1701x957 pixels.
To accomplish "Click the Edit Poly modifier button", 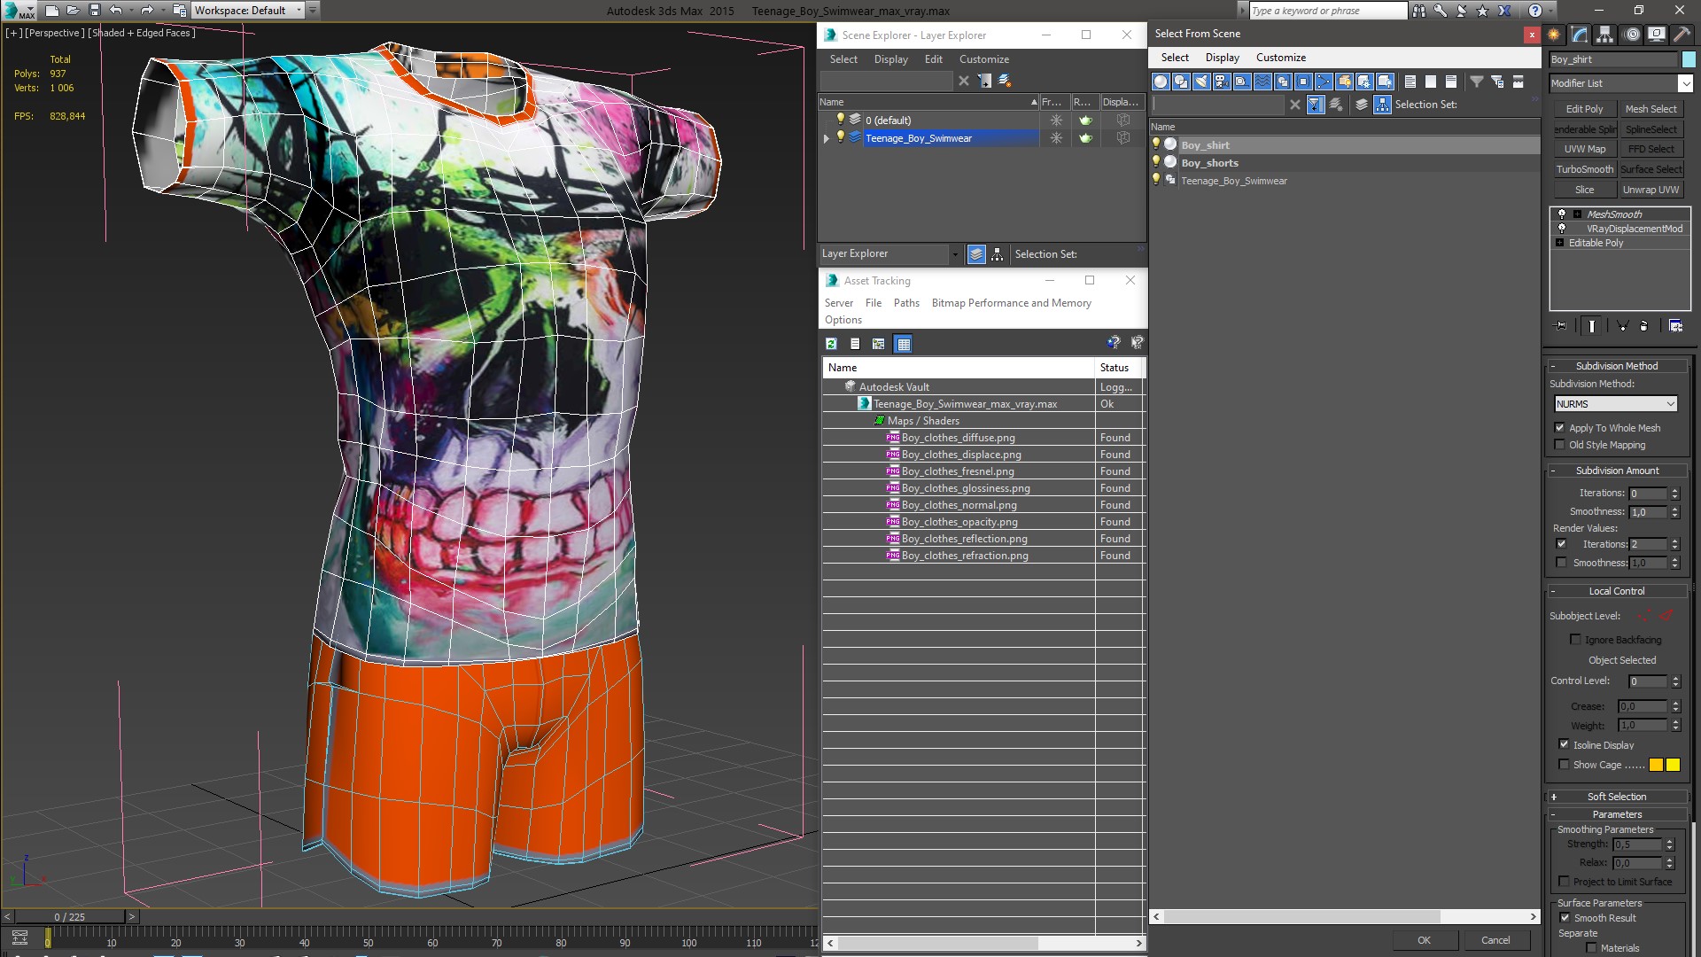I will pos(1584,109).
